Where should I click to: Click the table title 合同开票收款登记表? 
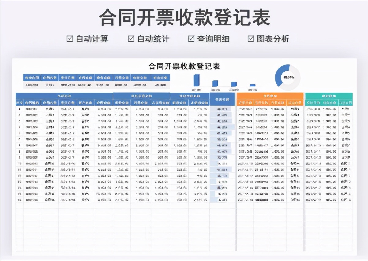point(184,67)
